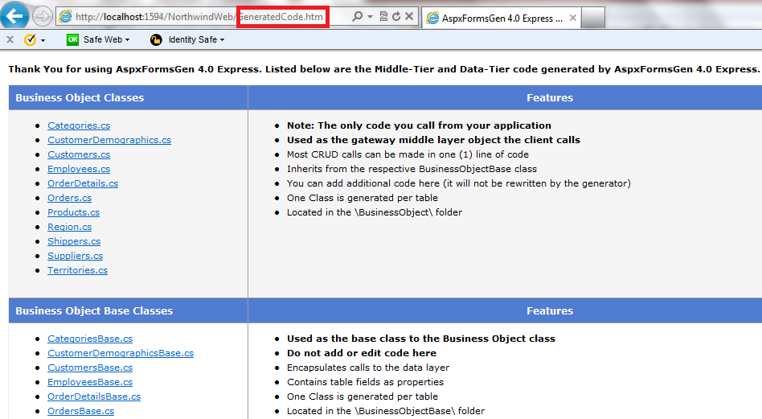762x419 pixels.
Task: Refresh the page using the reload icon
Action: [396, 17]
